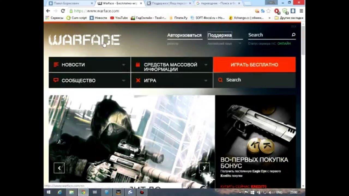This screenshot has width=349, height=196.
Task: Click the browser forward arrow
Action: click(x=55, y=11)
